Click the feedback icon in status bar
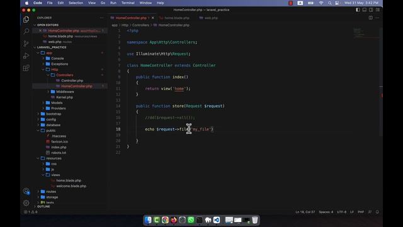This screenshot has height=227, width=403. 370,212
